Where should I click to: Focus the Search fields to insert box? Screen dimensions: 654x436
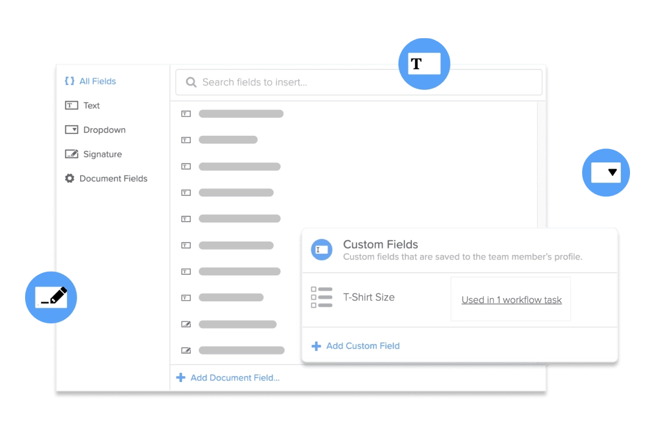click(360, 82)
